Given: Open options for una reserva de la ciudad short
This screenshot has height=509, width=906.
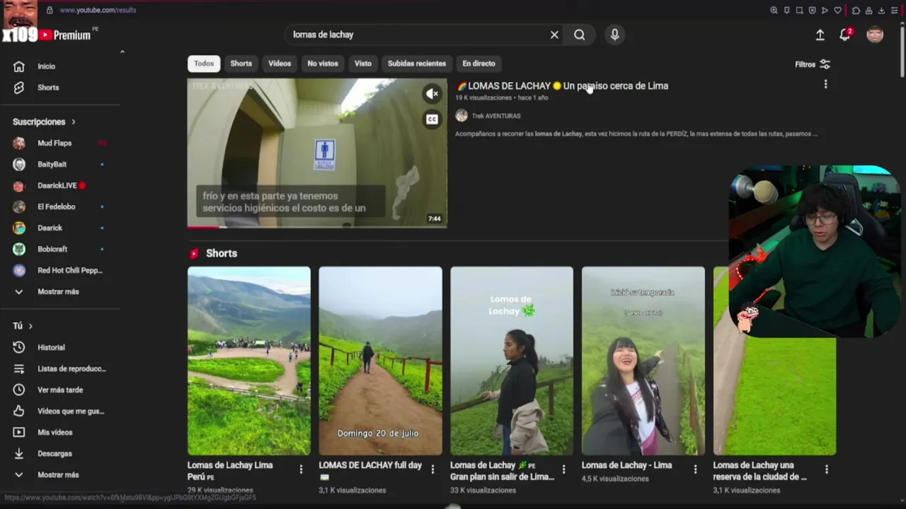Looking at the screenshot, I should 826,469.
